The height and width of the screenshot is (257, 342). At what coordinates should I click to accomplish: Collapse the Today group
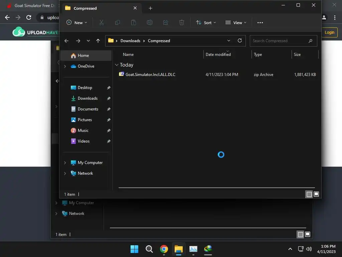tap(117, 65)
